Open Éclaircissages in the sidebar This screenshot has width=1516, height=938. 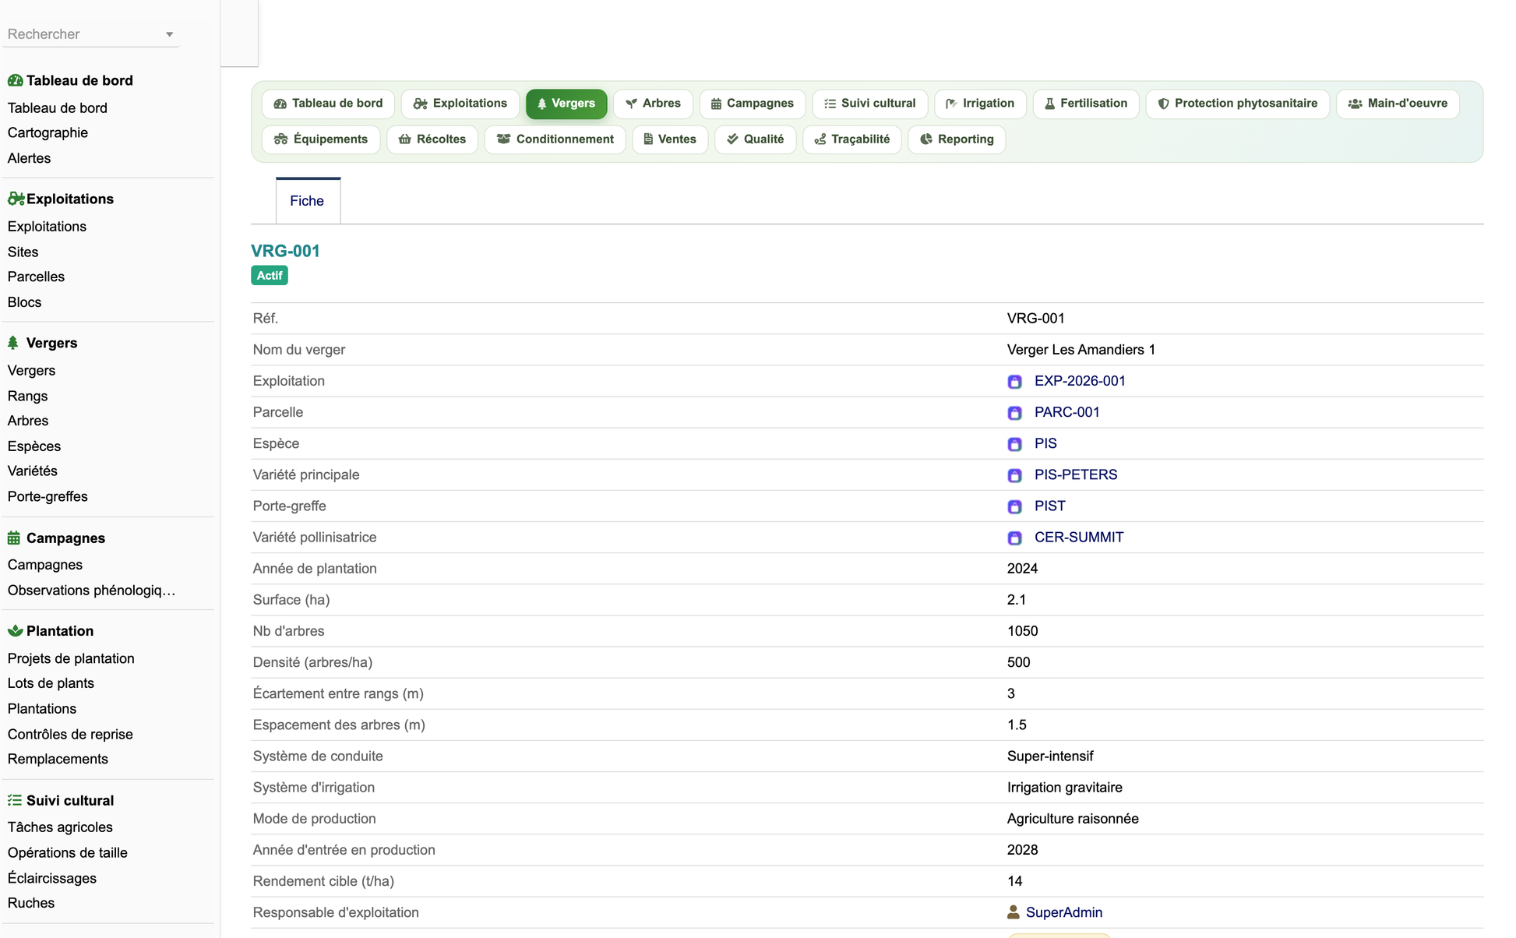click(52, 878)
